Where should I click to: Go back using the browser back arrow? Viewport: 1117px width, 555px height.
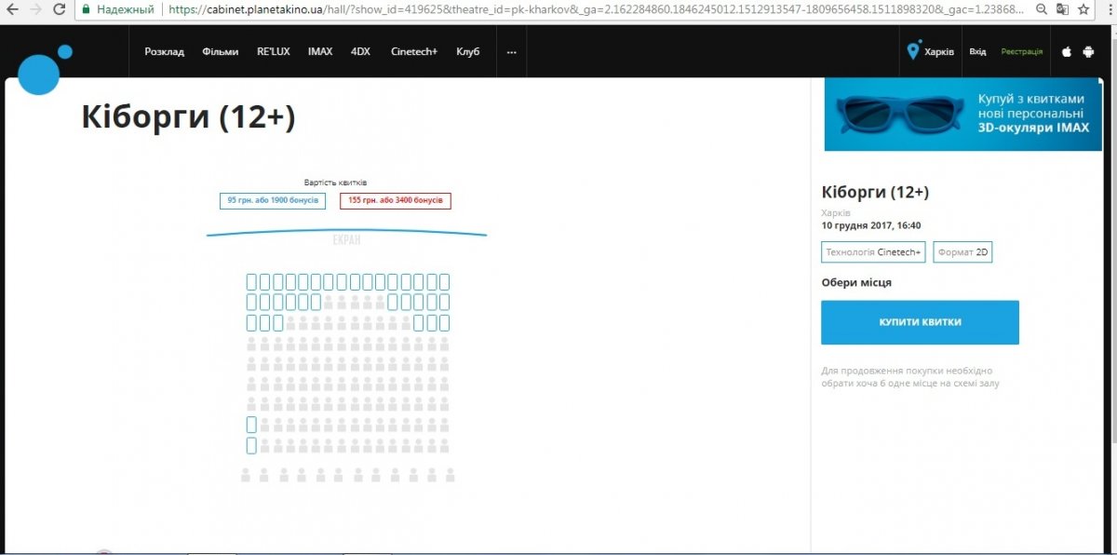11,9
